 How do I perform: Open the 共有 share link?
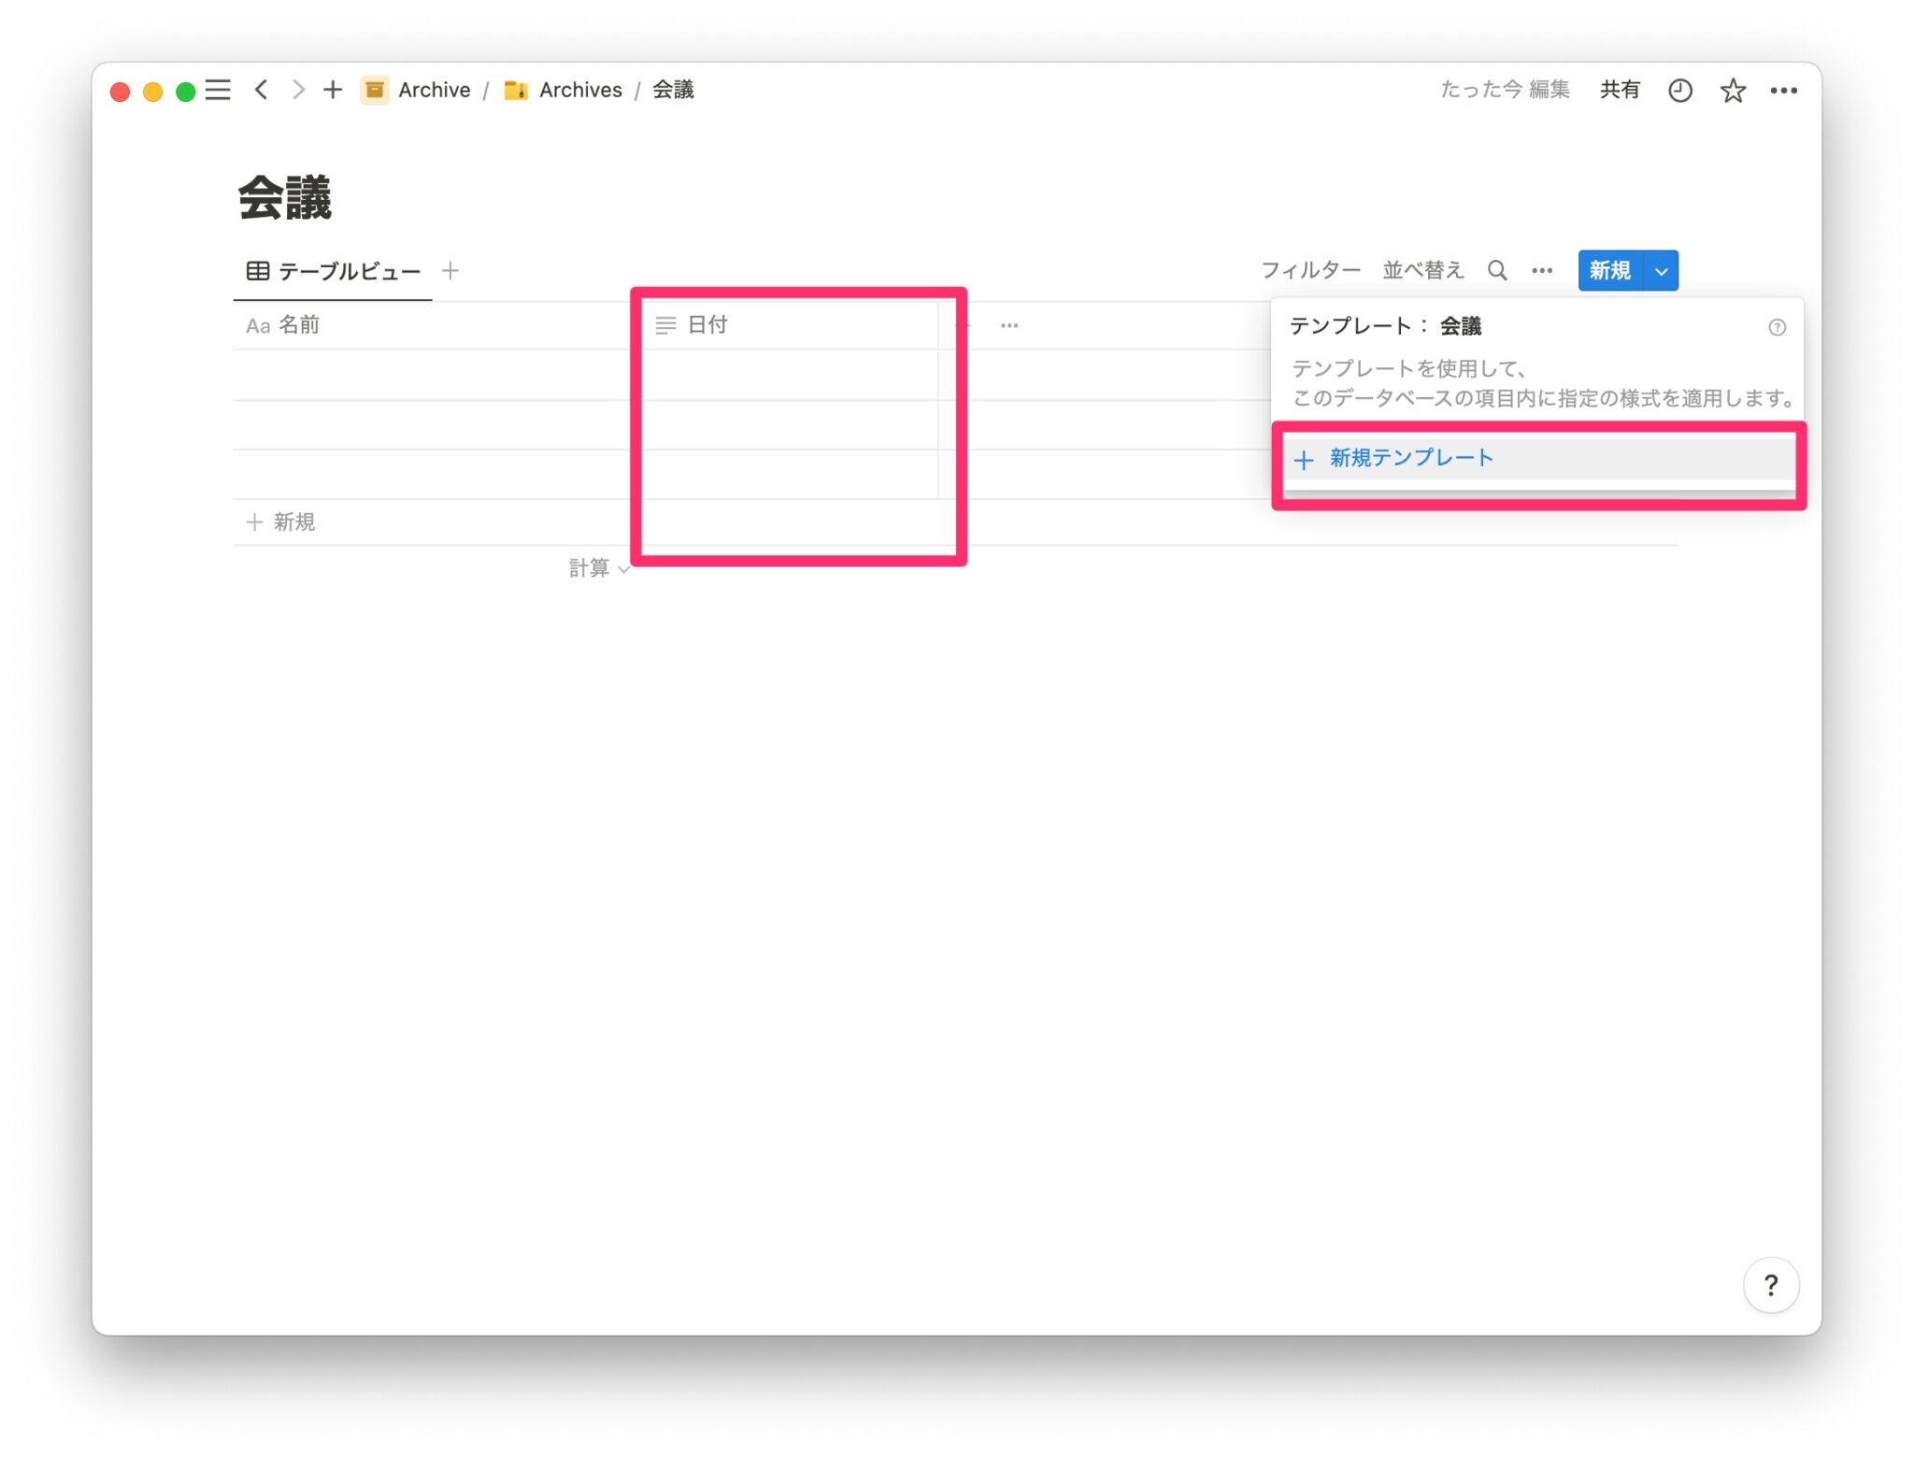point(1620,90)
